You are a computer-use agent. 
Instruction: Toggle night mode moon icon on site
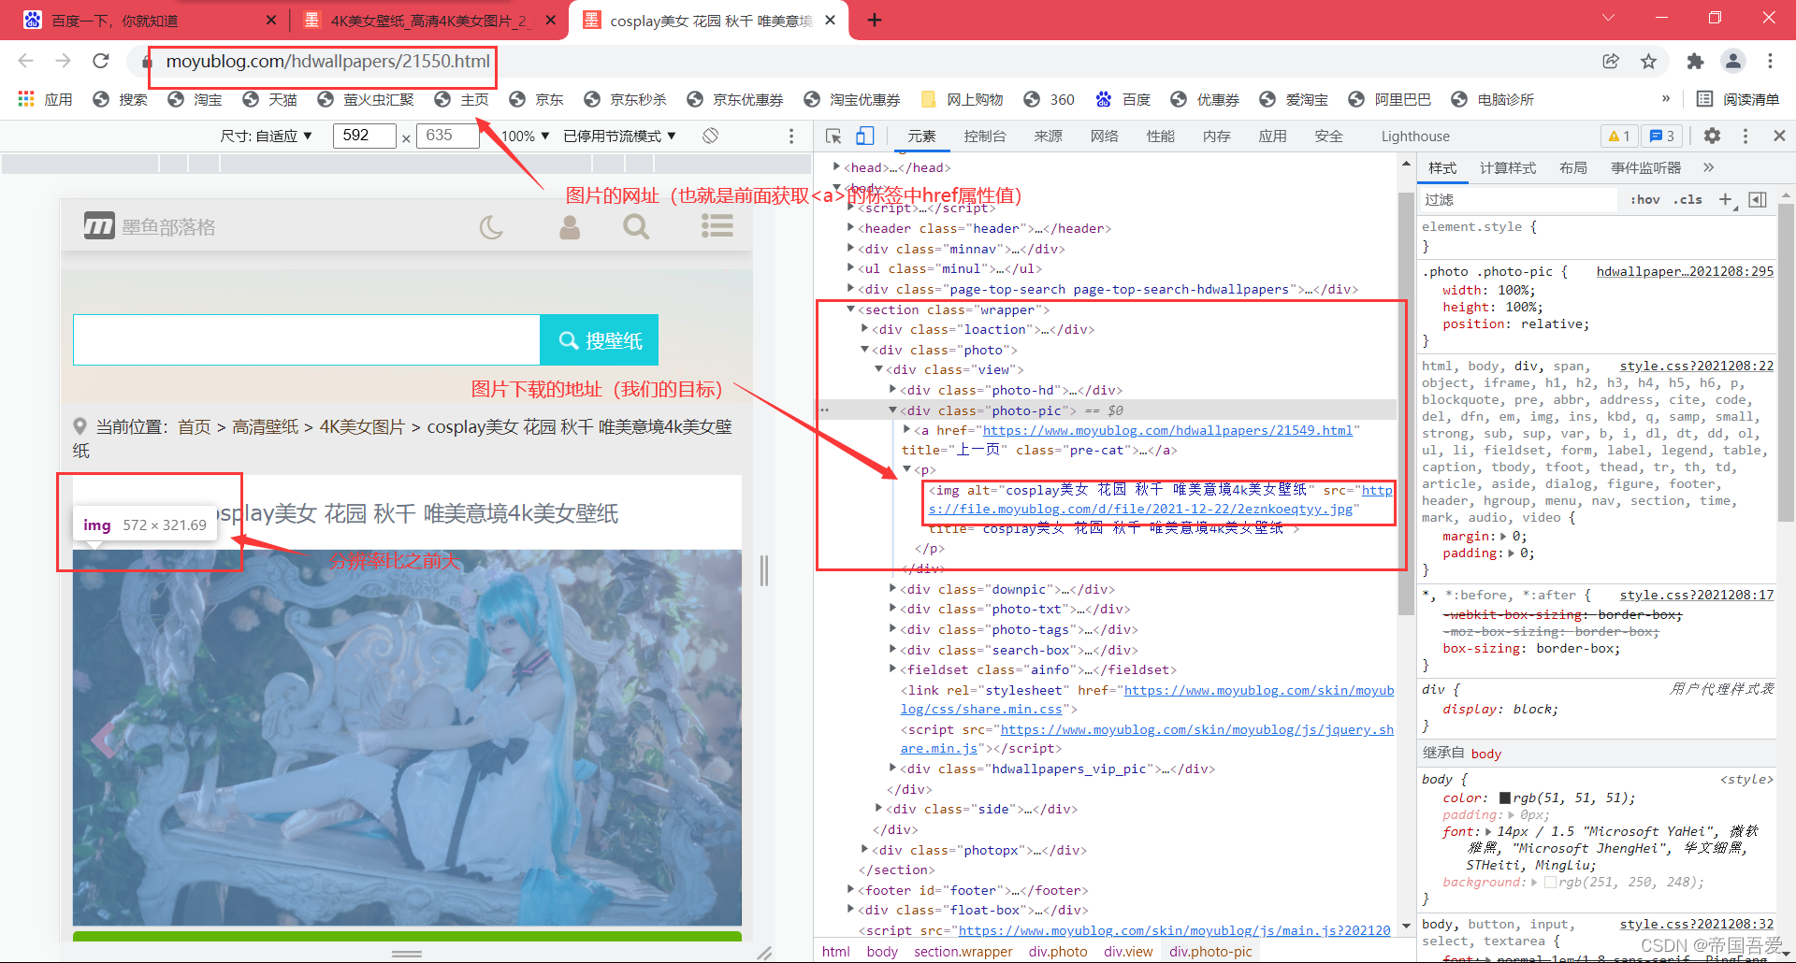coord(492,226)
